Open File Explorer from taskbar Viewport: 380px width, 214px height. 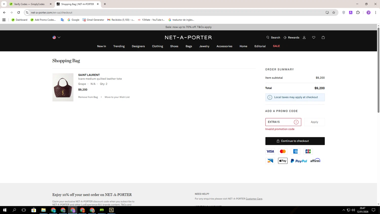pos(43,210)
